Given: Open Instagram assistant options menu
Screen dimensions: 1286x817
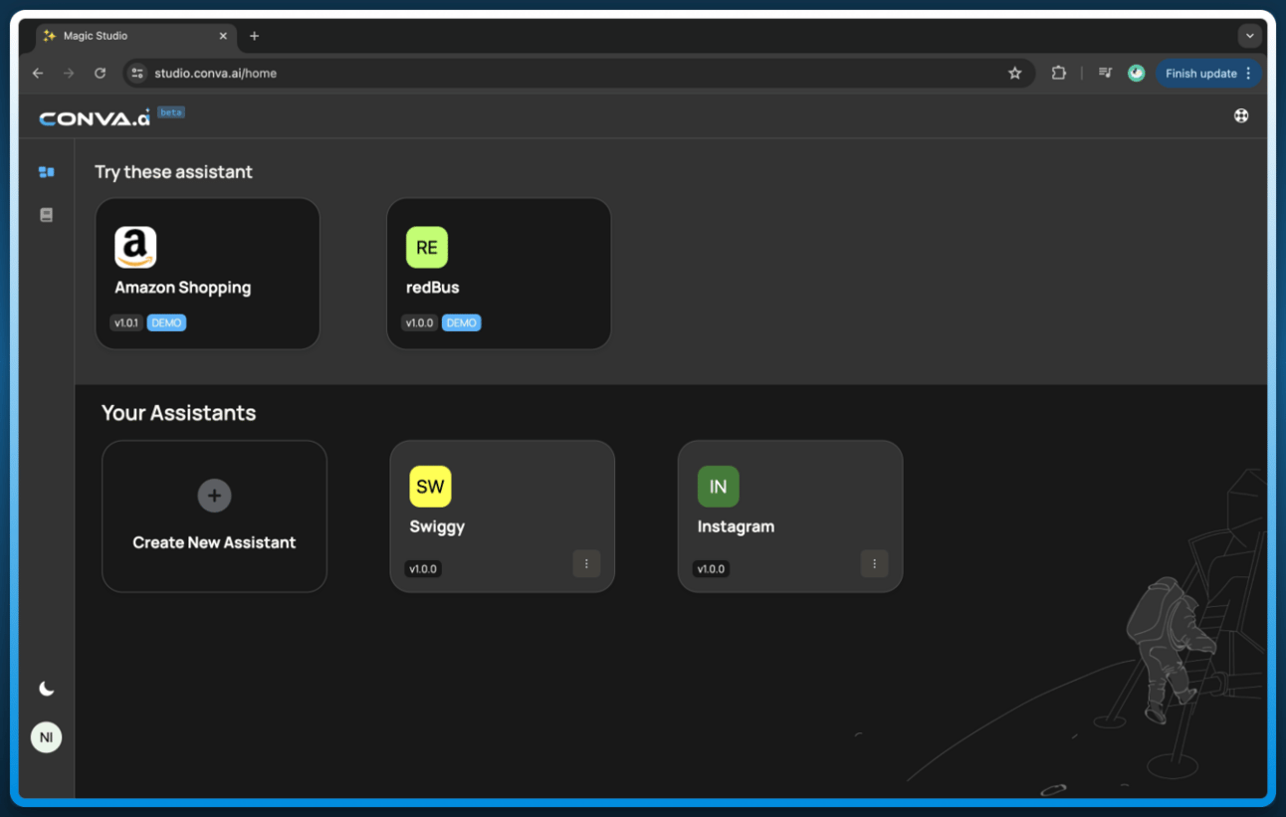Looking at the screenshot, I should click(874, 563).
